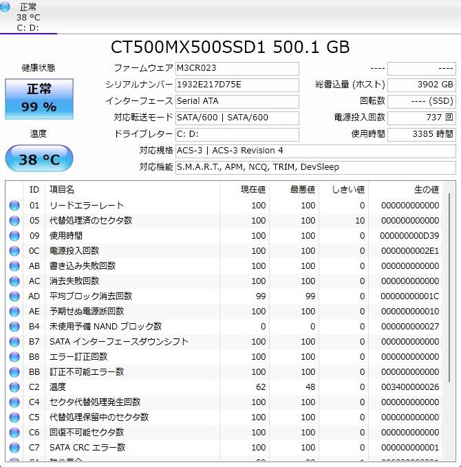Screen dimensions: 461x467
Task: Click the ドライブレター field showing C: D:
Action: (x=237, y=135)
